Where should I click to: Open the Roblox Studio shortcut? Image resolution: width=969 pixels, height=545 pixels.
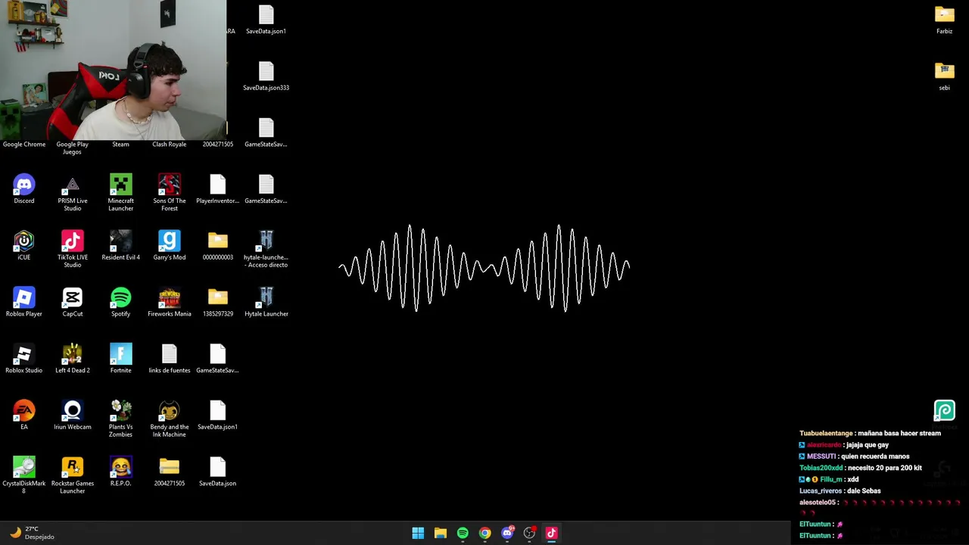click(x=24, y=359)
